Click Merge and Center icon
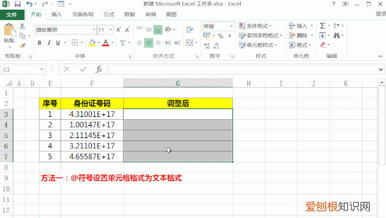The image size is (386, 218). tap(189, 42)
